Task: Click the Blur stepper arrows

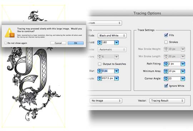Action: click(x=100, y=71)
